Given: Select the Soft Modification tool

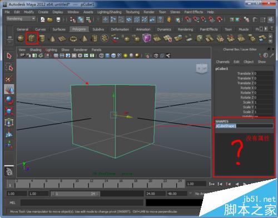Looking at the screenshot, I should tap(9, 134).
